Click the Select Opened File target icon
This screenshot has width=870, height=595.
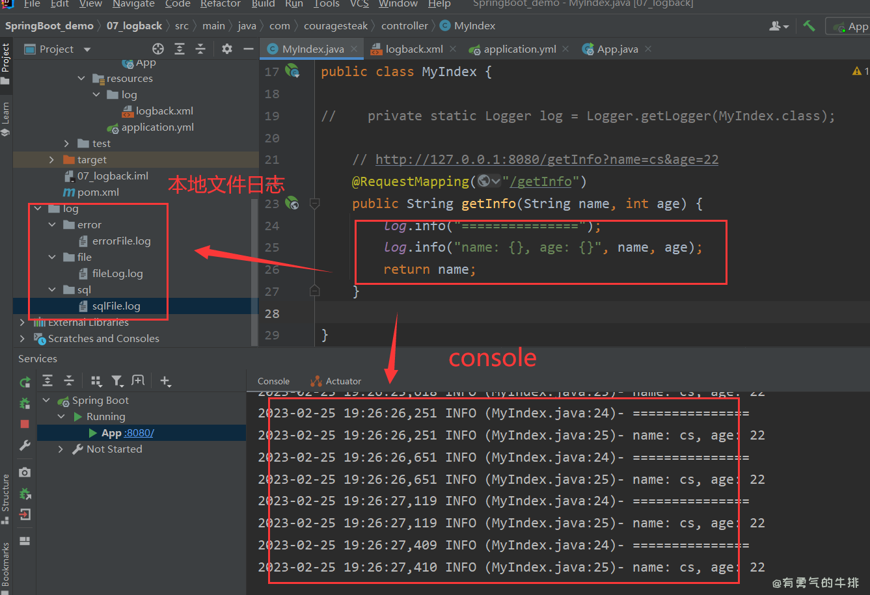pyautogui.click(x=158, y=49)
